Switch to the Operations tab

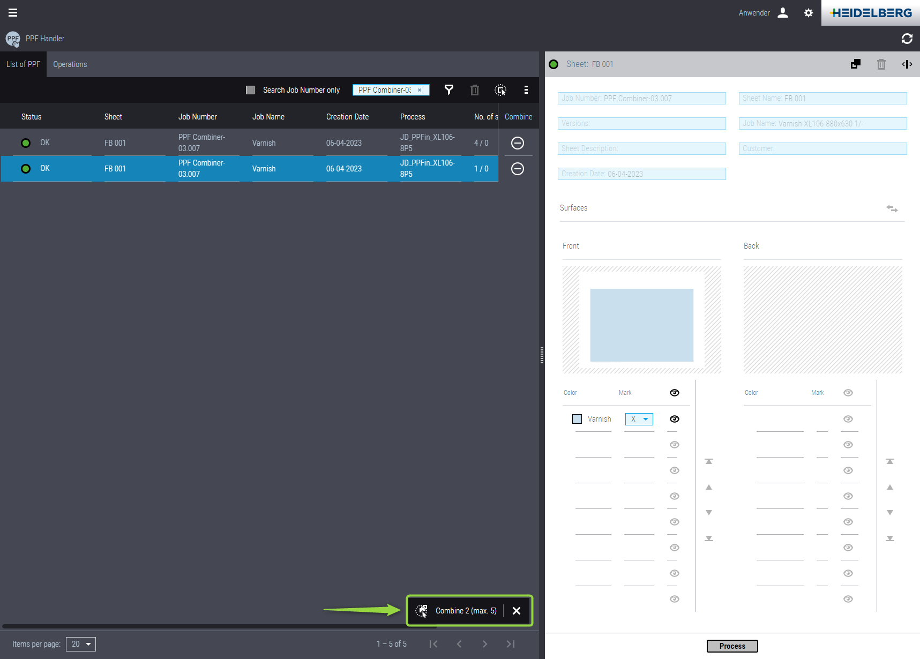point(70,64)
